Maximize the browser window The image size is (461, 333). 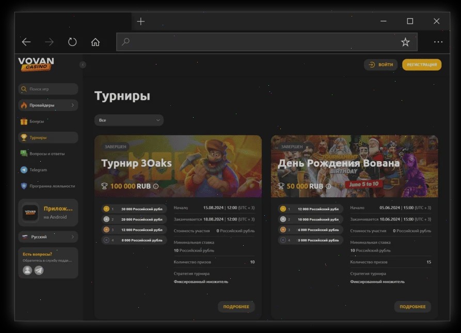410,21
